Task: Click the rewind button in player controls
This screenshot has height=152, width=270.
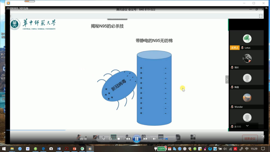Action: (x=128, y=139)
